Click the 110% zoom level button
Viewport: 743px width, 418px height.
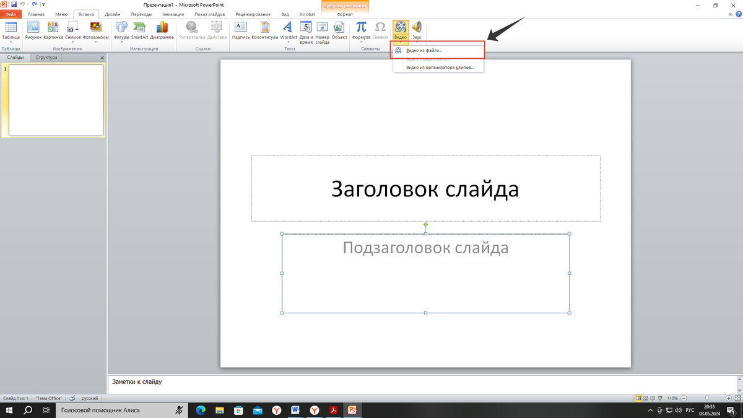(672, 398)
